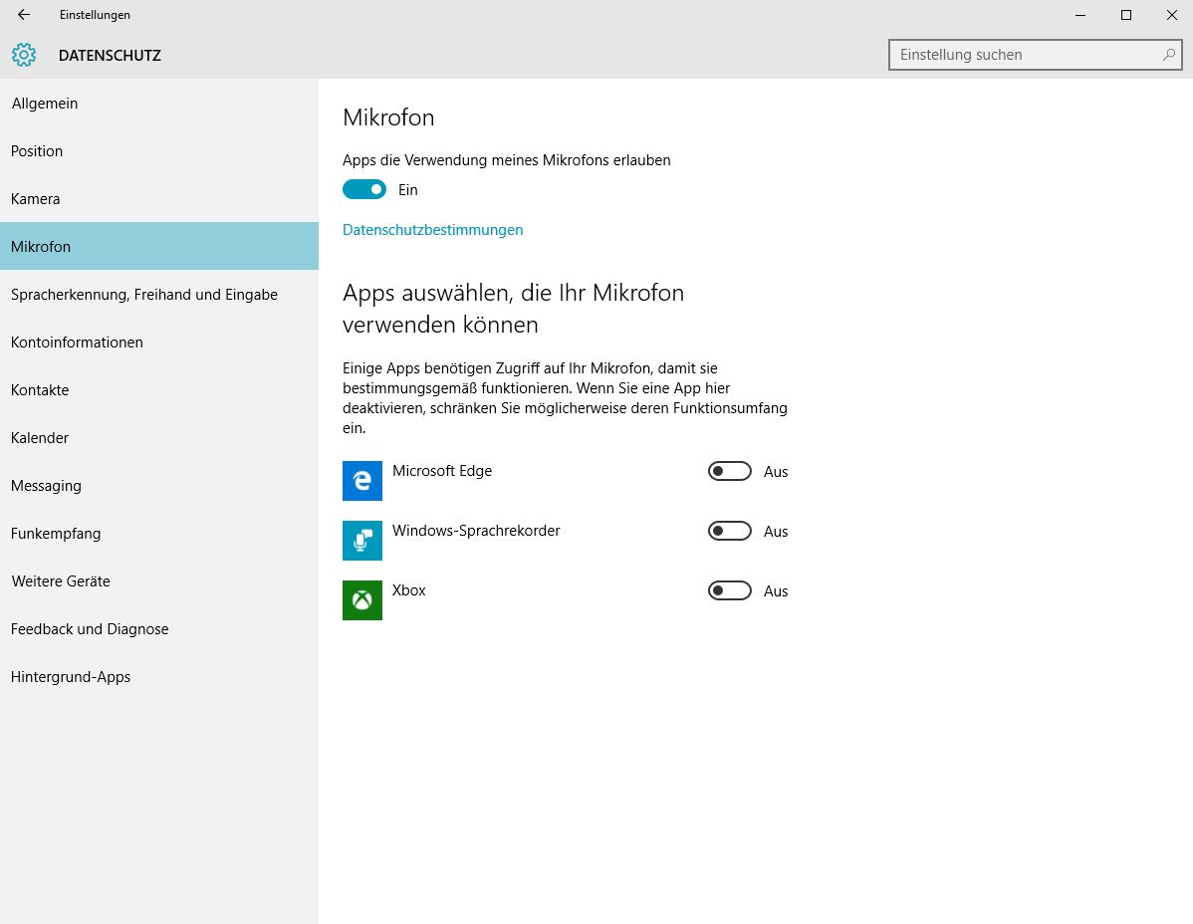Viewport: 1193px width, 924px height.
Task: Click the Einstellung suchen search field
Action: pos(1036,55)
